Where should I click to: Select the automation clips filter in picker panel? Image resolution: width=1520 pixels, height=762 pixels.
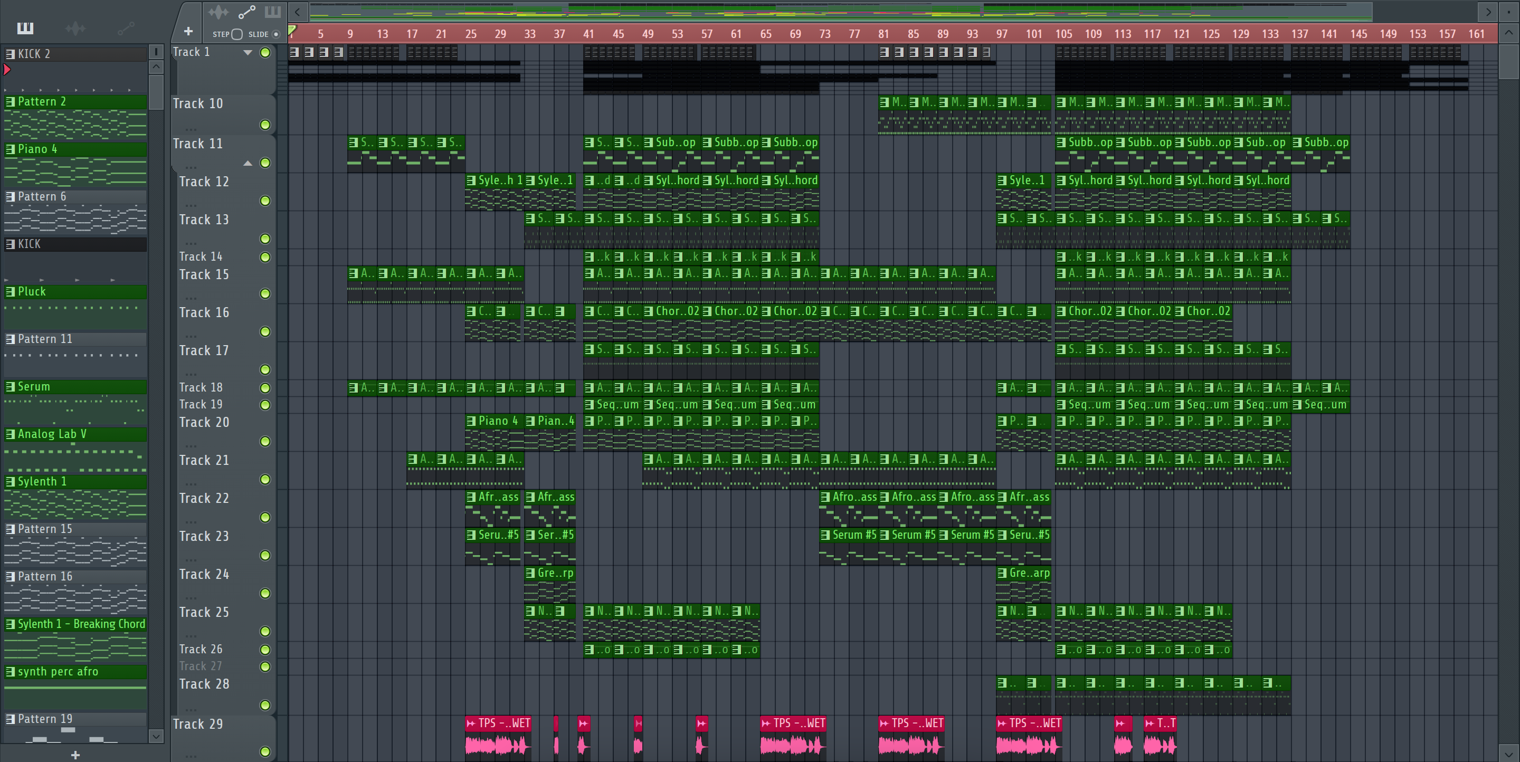coord(126,28)
